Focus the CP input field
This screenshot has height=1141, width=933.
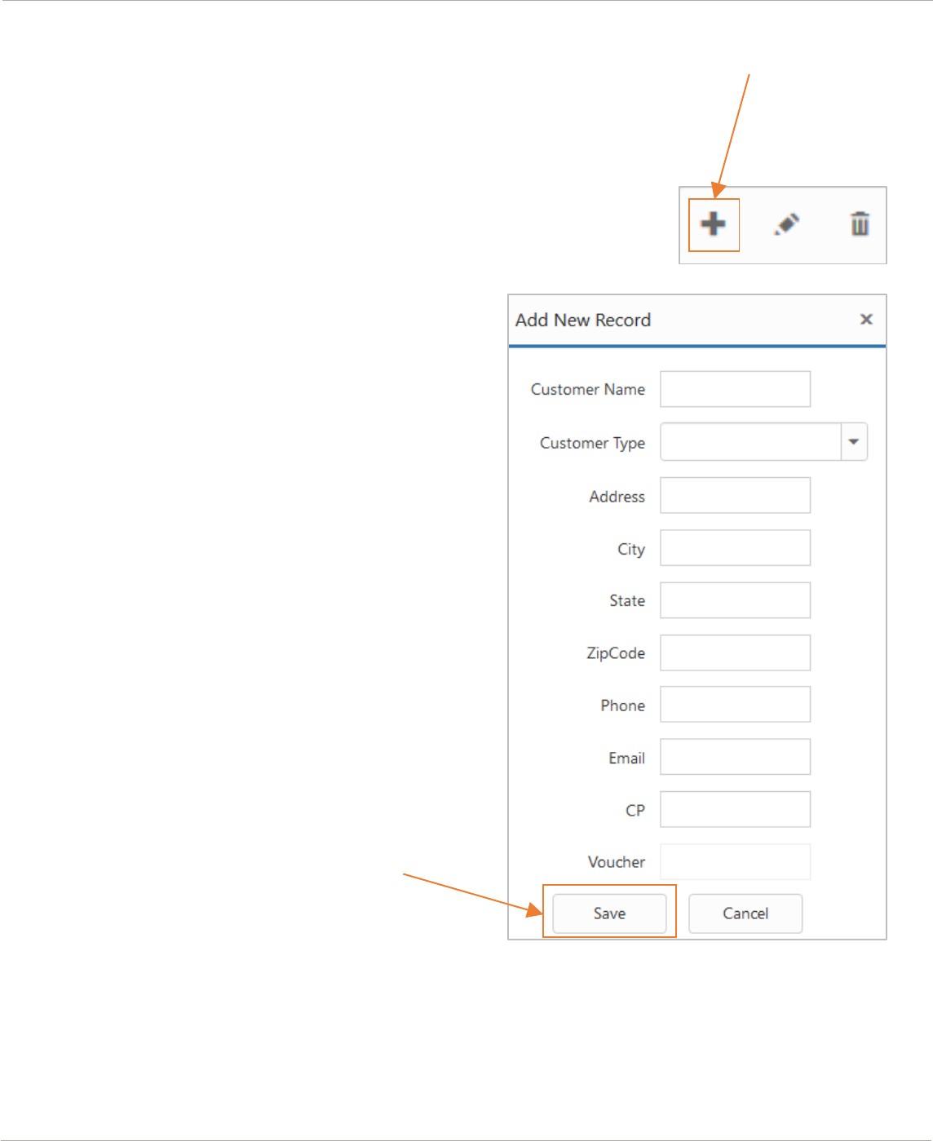(735, 809)
